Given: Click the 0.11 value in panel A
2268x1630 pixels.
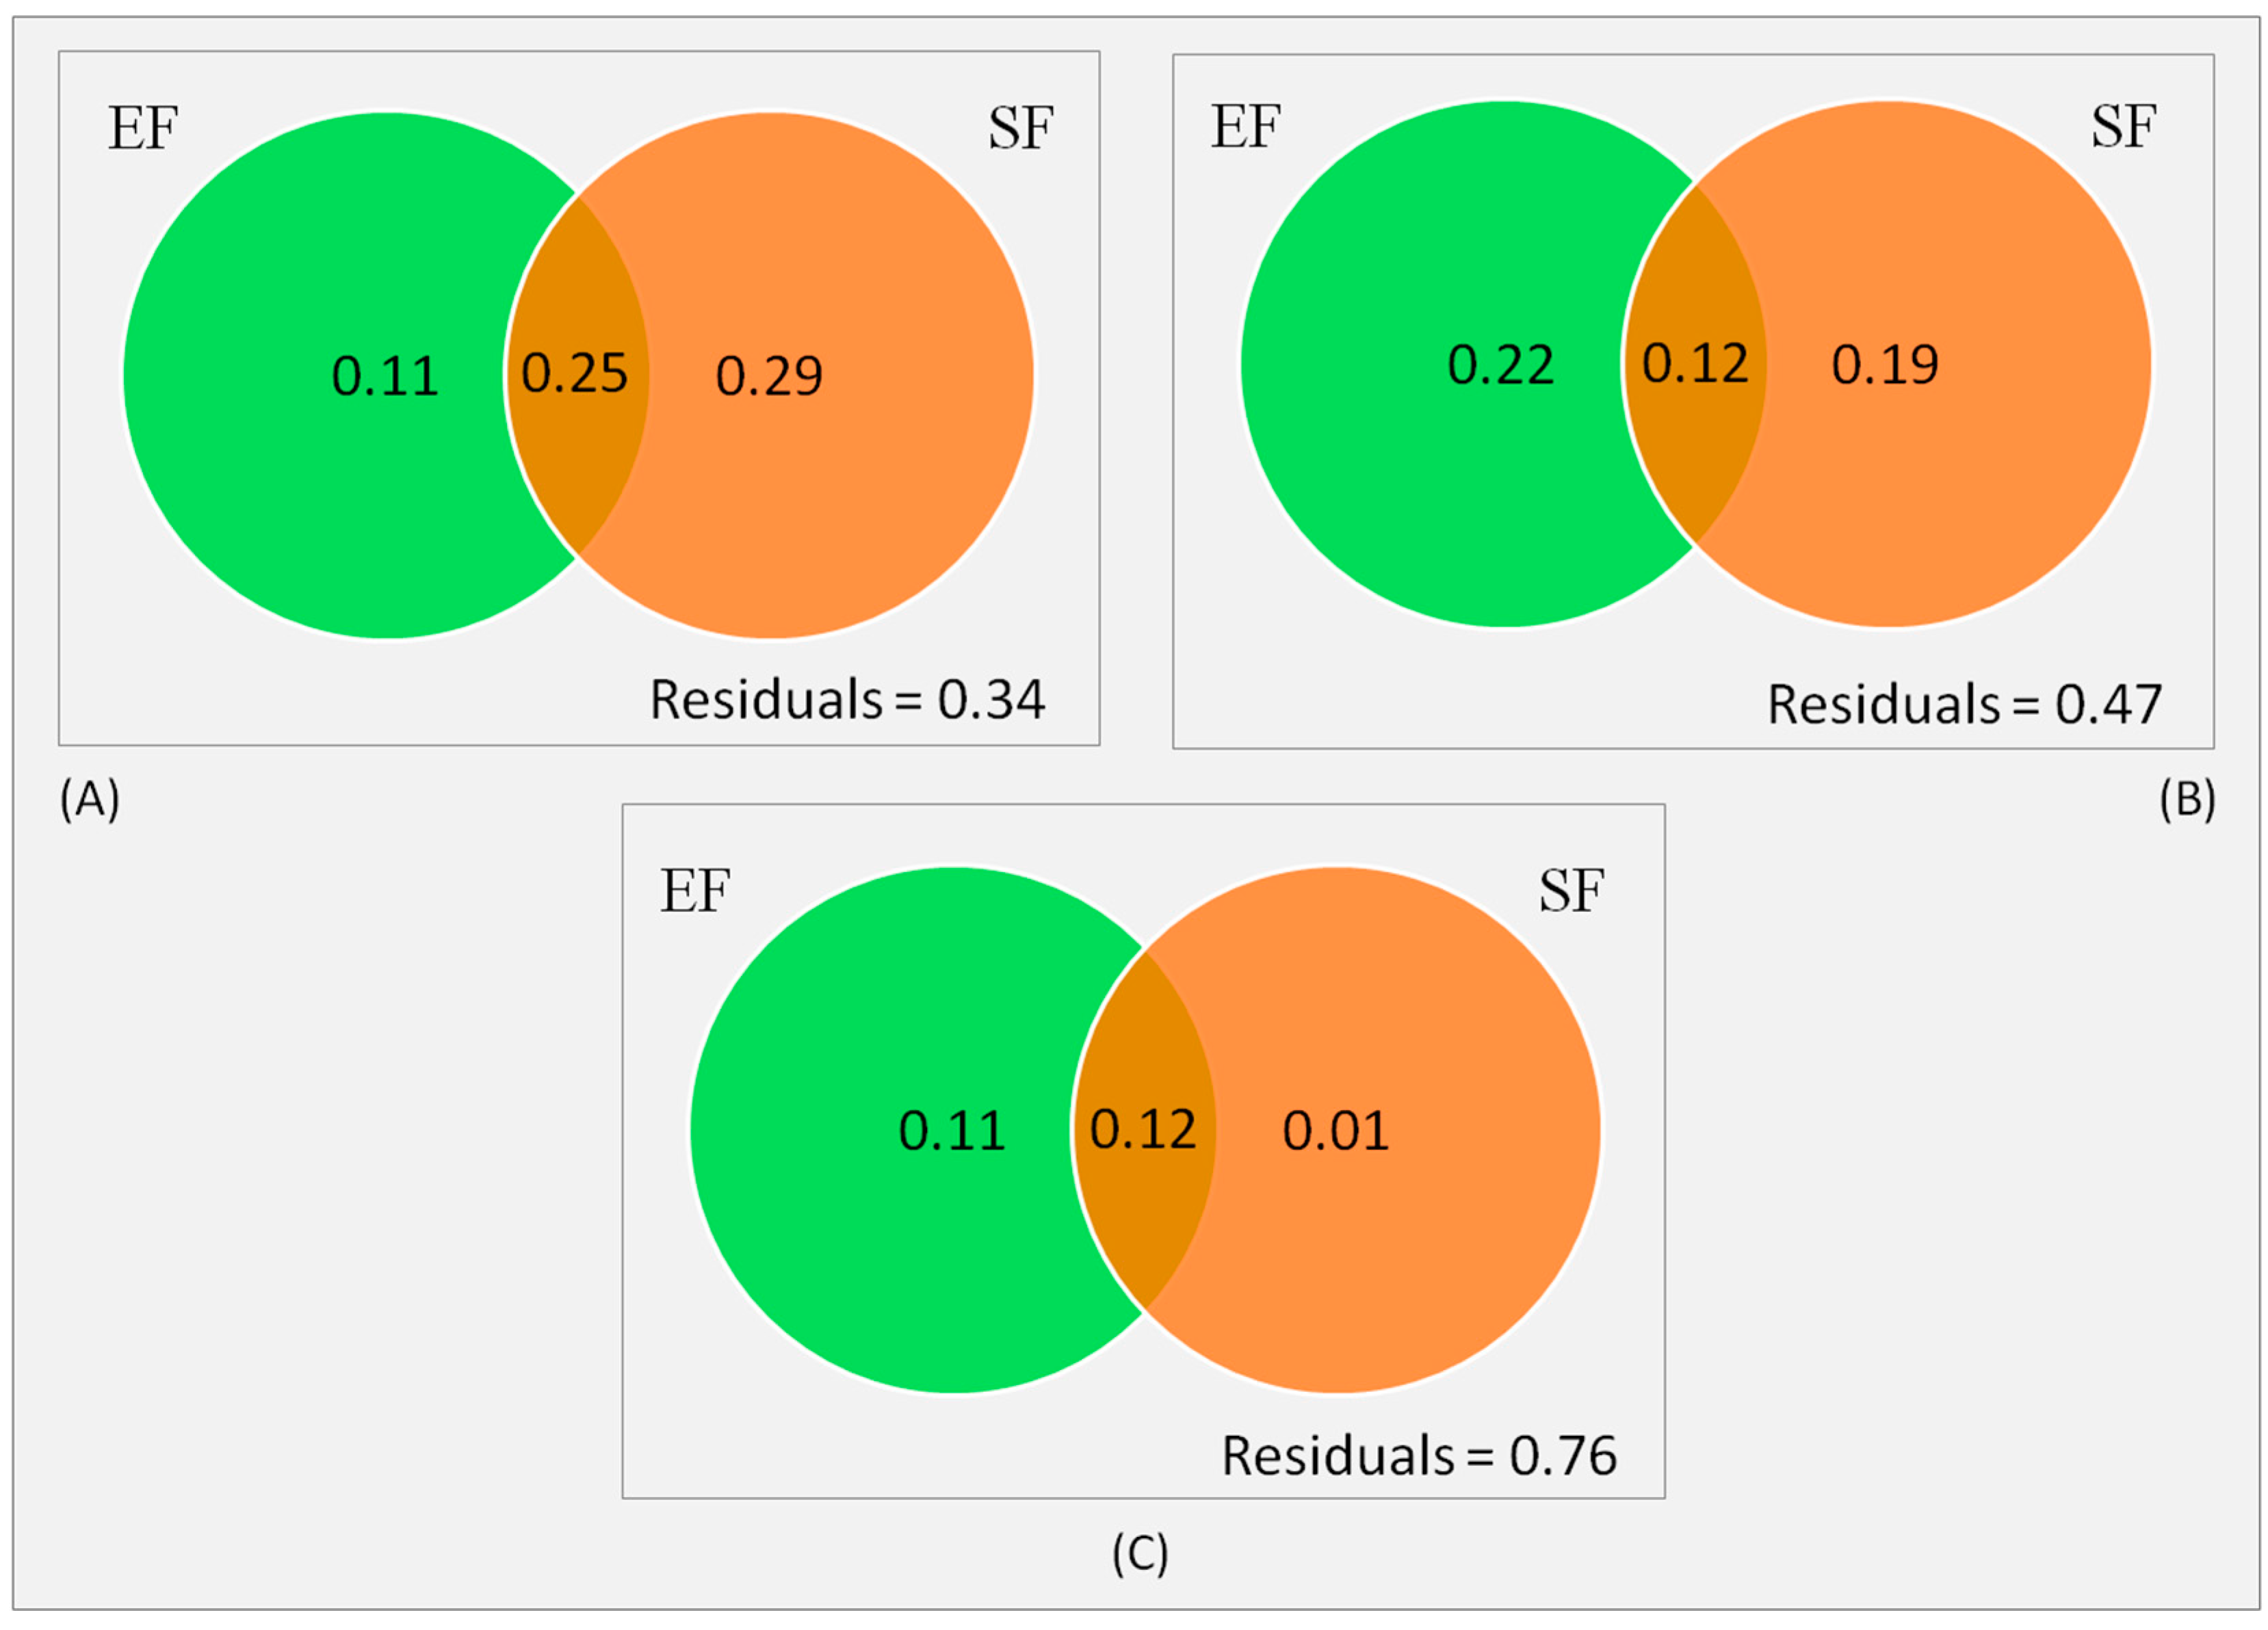Looking at the screenshot, I should coord(385,377).
